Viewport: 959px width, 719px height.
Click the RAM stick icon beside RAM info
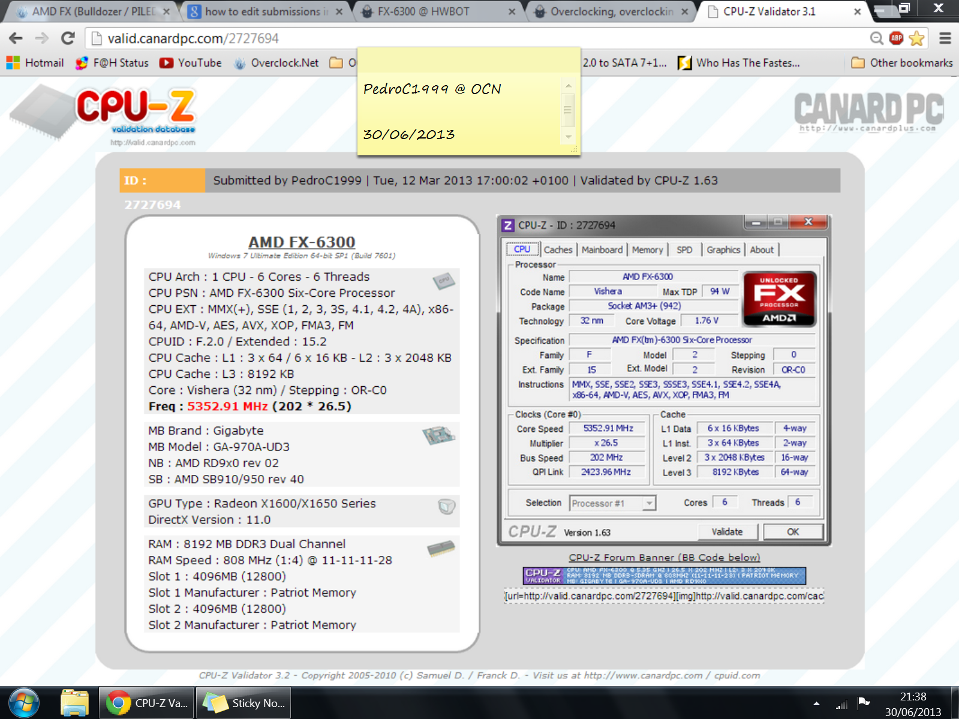click(441, 548)
